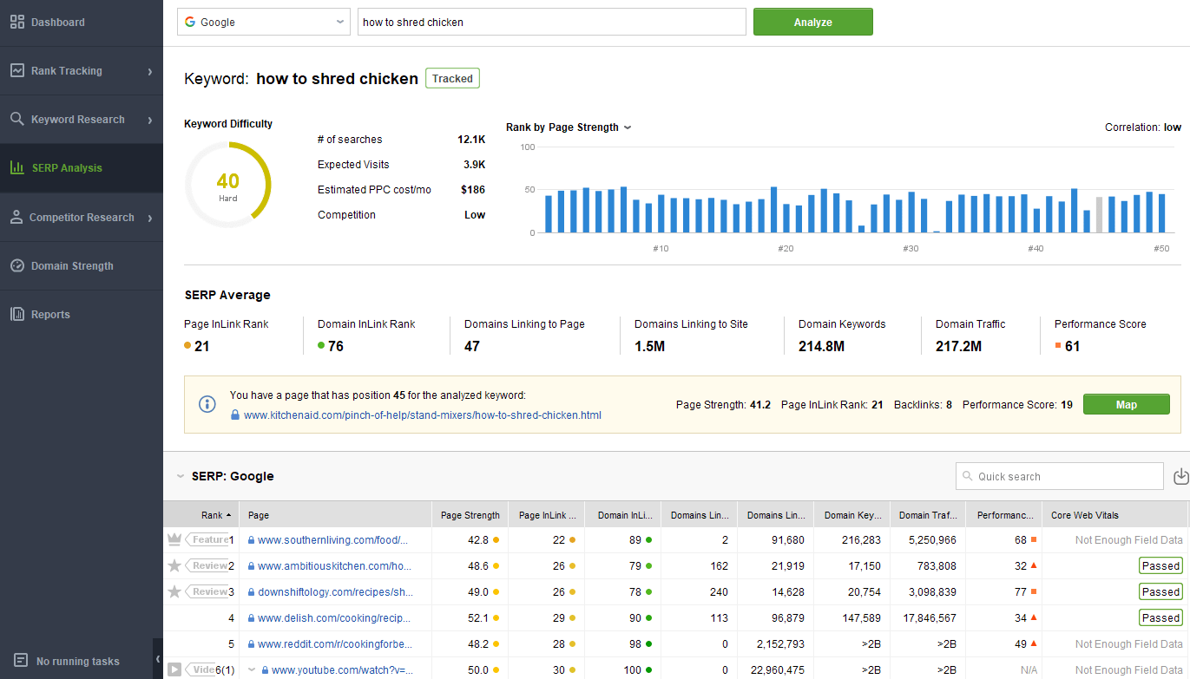Image resolution: width=1190 pixels, height=679 pixels.
Task: Click the No running tasks icon
Action: pos(21,661)
